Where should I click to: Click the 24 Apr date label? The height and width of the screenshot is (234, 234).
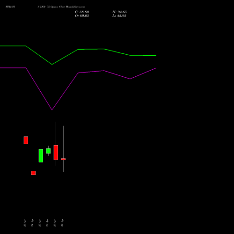pos(32,223)
